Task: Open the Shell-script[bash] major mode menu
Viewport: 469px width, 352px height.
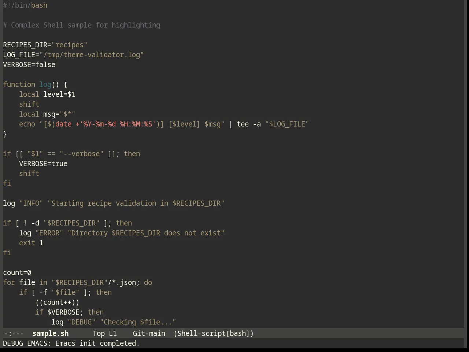Action: pyautogui.click(x=214, y=333)
